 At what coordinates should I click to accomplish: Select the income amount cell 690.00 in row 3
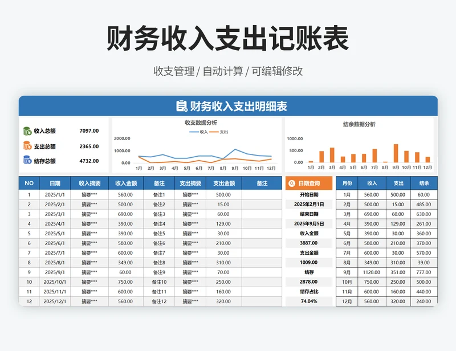pyautogui.click(x=125, y=214)
